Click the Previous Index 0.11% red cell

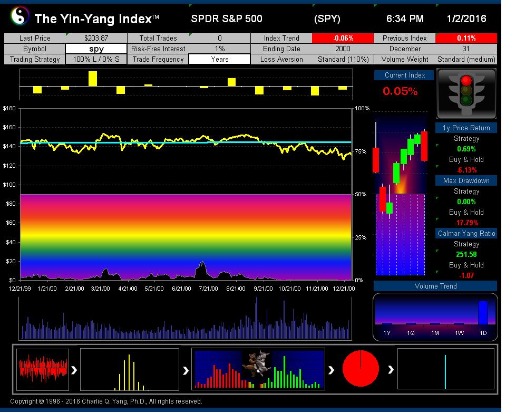[466, 38]
